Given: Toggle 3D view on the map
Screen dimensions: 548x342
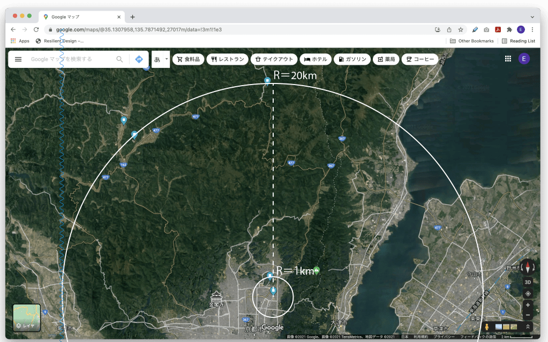Looking at the screenshot, I should [528, 282].
